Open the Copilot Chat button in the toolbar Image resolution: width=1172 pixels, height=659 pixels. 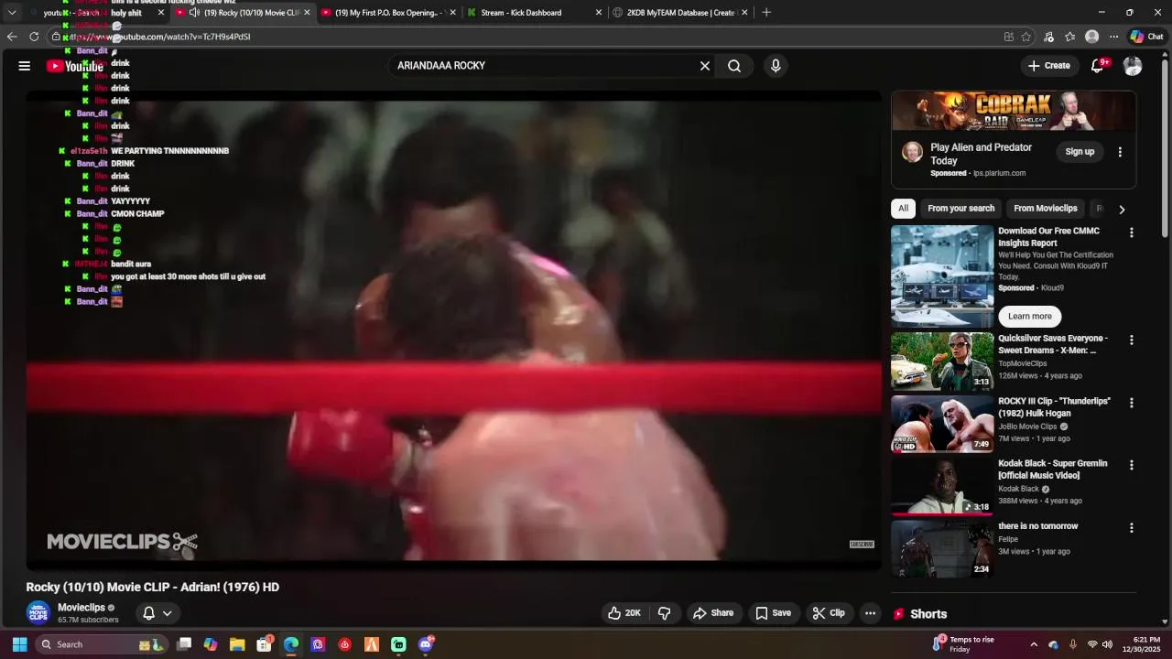(1146, 37)
